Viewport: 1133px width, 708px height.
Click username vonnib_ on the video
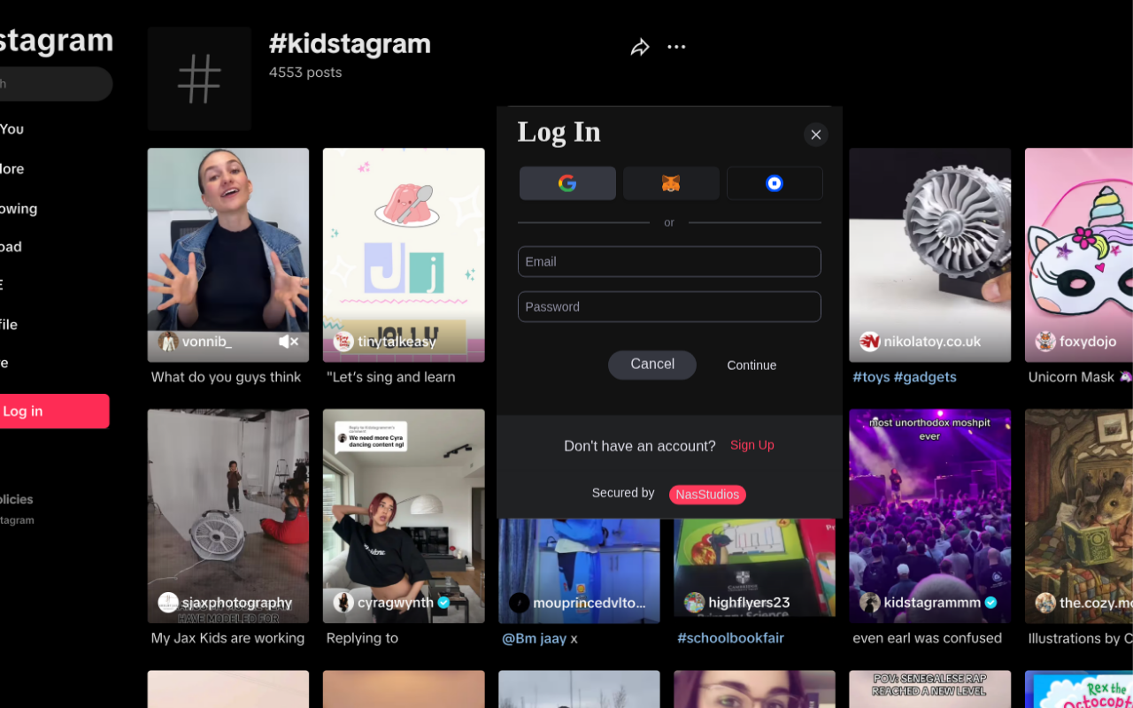[206, 342]
